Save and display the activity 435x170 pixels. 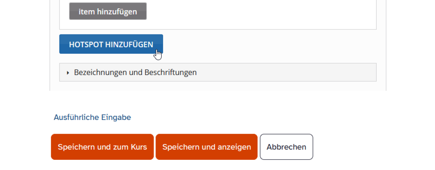coord(206,147)
